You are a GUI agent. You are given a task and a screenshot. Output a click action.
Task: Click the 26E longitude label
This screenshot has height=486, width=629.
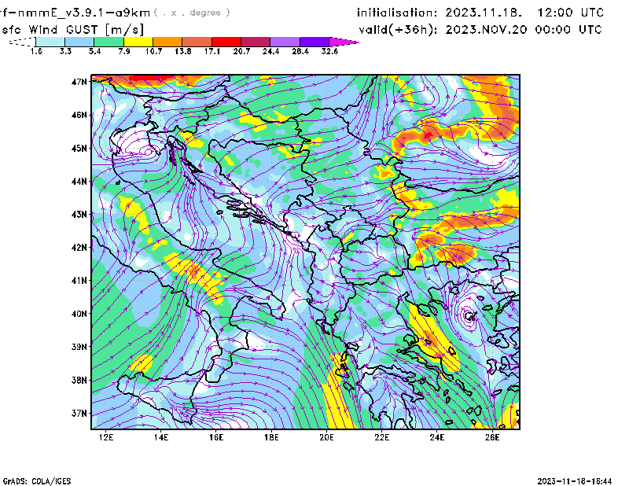click(492, 437)
